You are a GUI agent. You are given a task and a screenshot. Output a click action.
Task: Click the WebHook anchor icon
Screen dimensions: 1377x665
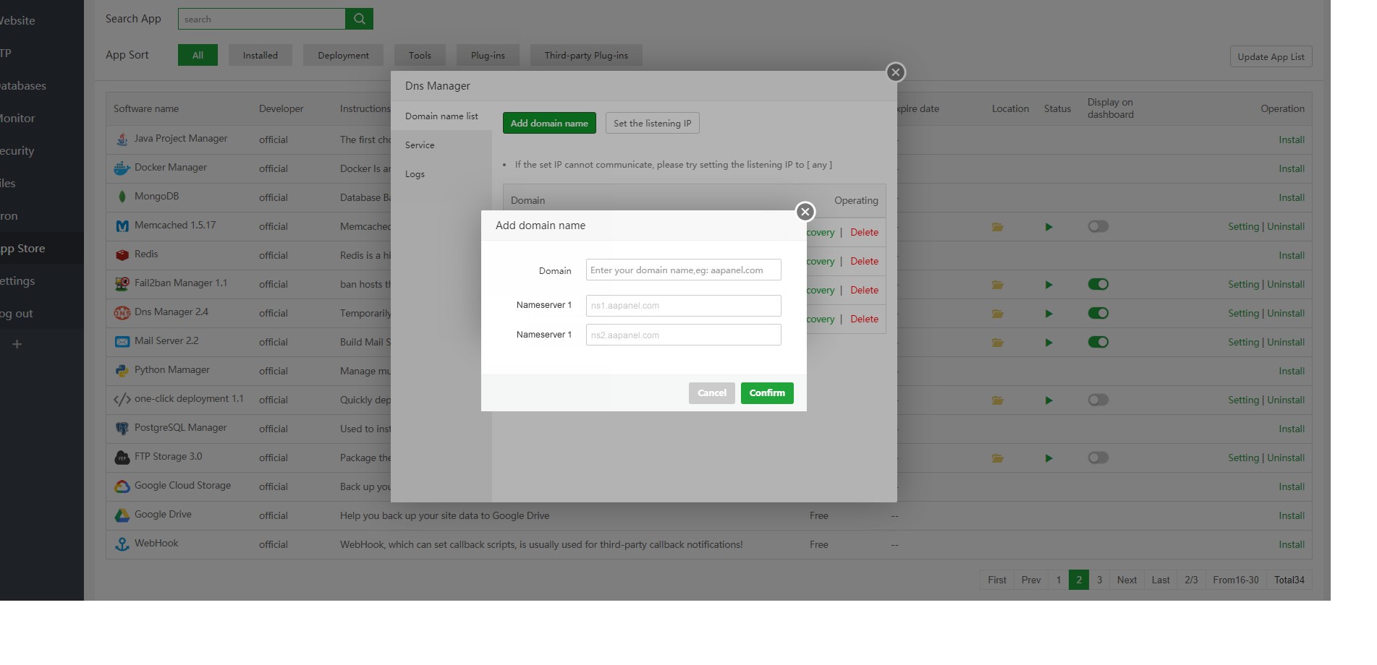coord(122,544)
